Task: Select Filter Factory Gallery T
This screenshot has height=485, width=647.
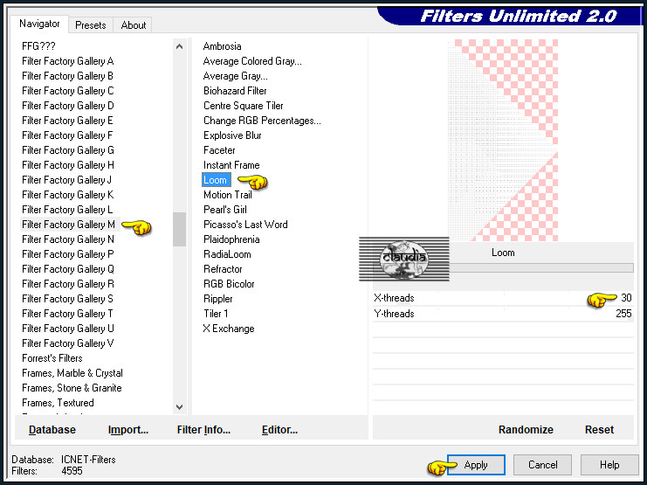Action: click(67, 314)
